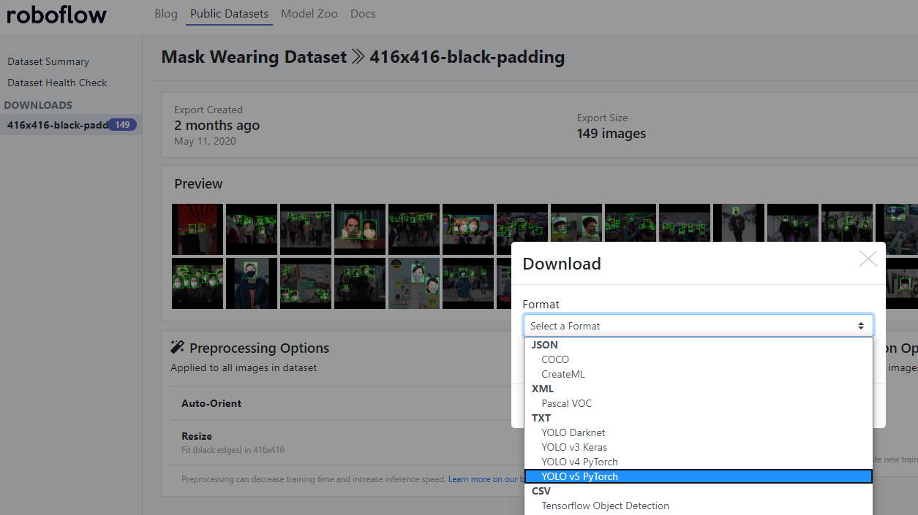Click the 416x416-black-padding breadcrumb heading
This screenshot has height=515, width=918.
tap(467, 57)
